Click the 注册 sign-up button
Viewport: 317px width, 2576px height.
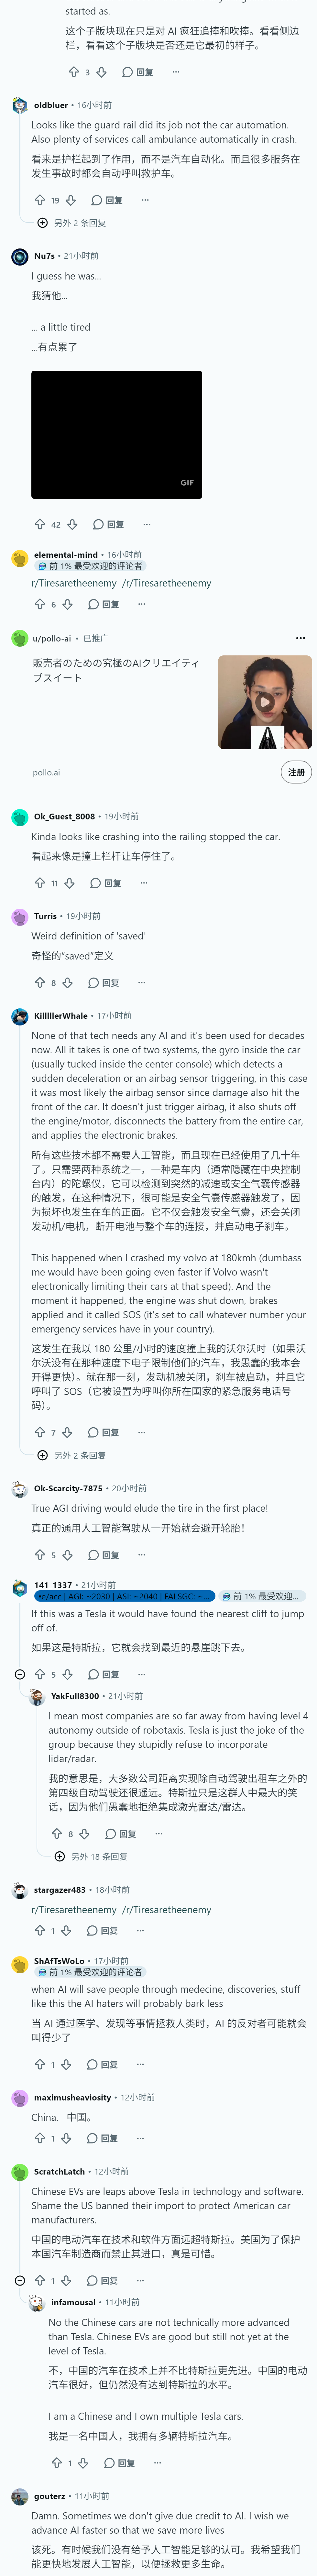click(296, 772)
